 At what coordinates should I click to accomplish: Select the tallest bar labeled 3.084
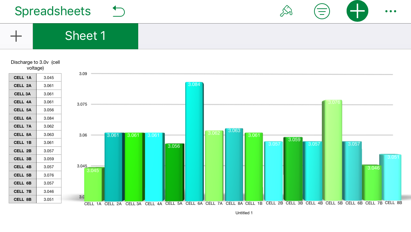click(194, 141)
